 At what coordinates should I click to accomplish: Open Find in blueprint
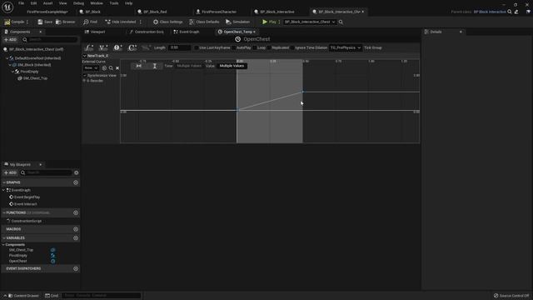click(90, 22)
